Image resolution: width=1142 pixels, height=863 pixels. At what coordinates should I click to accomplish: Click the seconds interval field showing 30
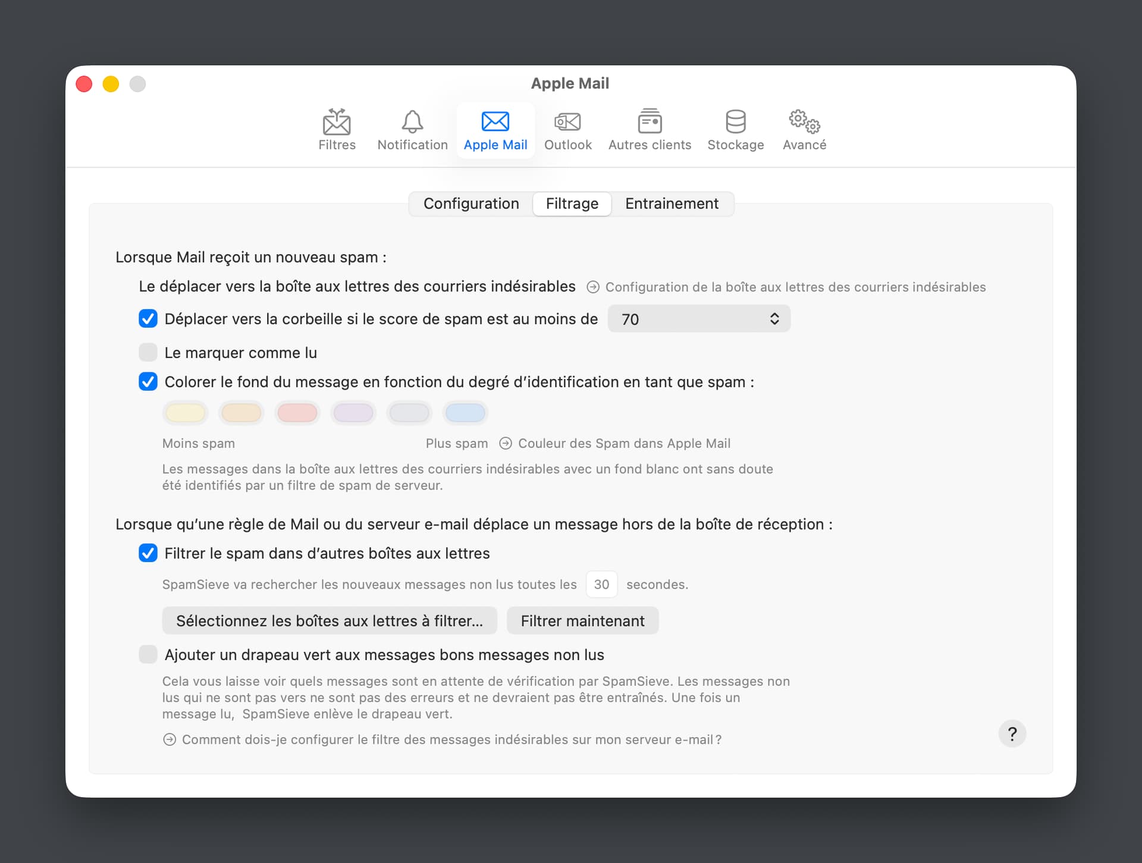pyautogui.click(x=601, y=585)
